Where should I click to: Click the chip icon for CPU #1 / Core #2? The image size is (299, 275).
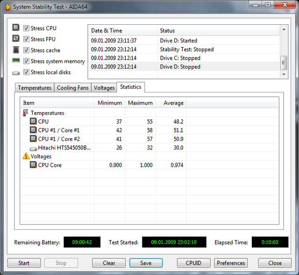(x=33, y=139)
